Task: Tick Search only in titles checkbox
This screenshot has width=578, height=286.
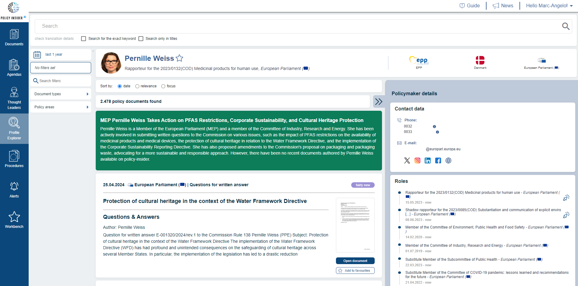Action: tap(141, 39)
